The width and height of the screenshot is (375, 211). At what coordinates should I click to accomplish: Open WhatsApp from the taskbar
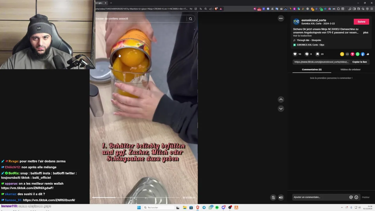point(211,207)
